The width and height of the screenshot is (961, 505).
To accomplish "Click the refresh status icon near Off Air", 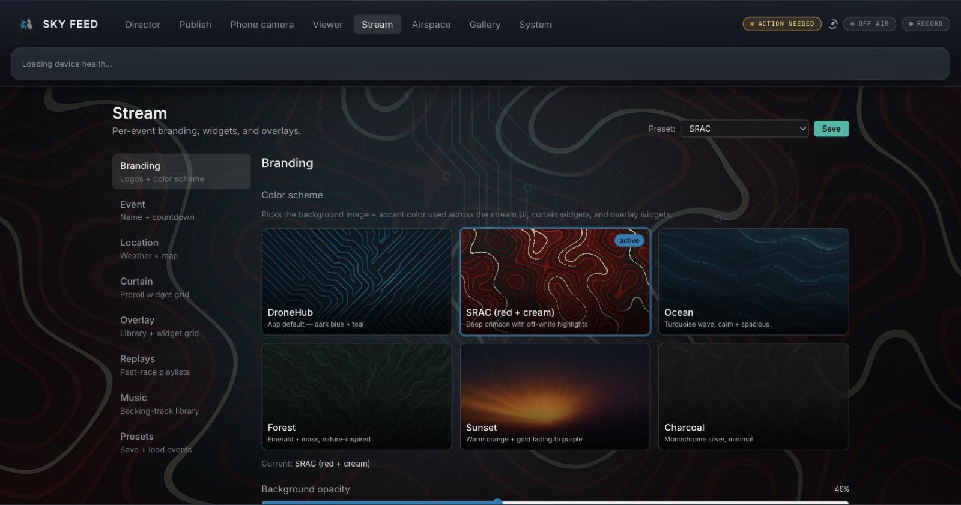I will coord(833,24).
